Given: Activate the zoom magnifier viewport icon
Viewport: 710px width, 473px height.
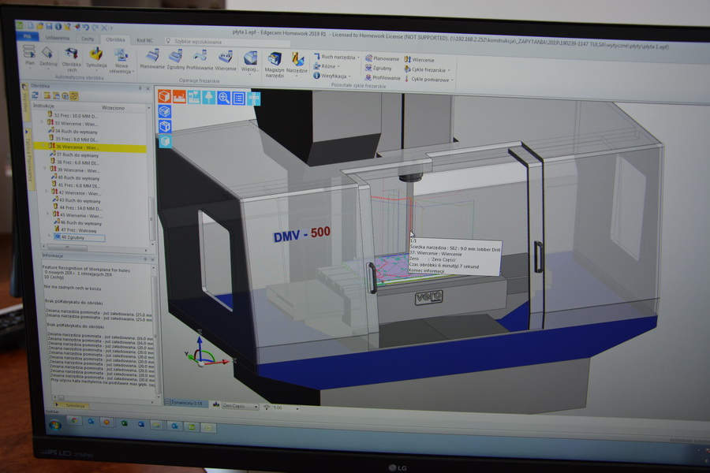Looking at the screenshot, I should (x=224, y=98).
